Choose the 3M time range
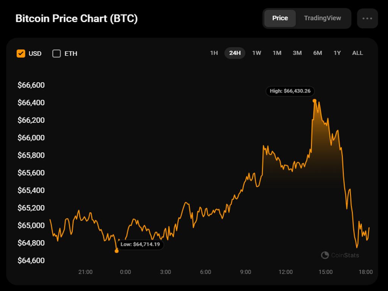Image resolution: width=388 pixels, height=291 pixels. [297, 53]
